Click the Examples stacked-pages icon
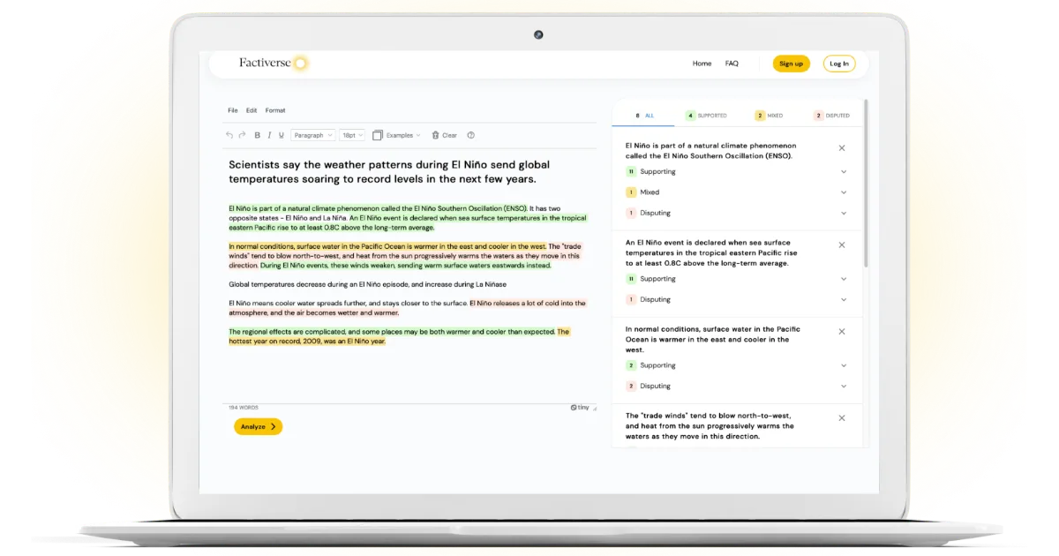Viewport: 1059px width, 556px height. [x=378, y=135]
